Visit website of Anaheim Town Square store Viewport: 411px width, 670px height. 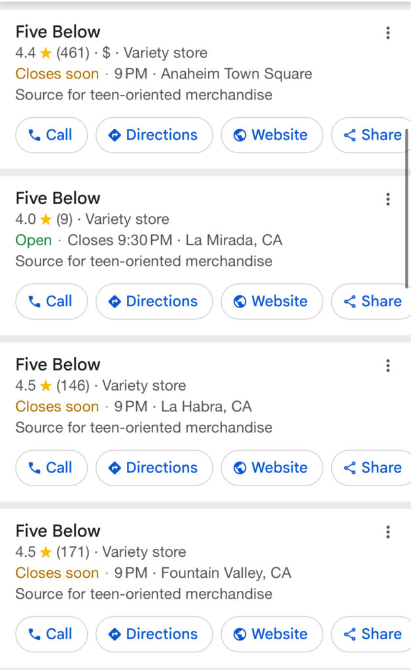pos(272,135)
